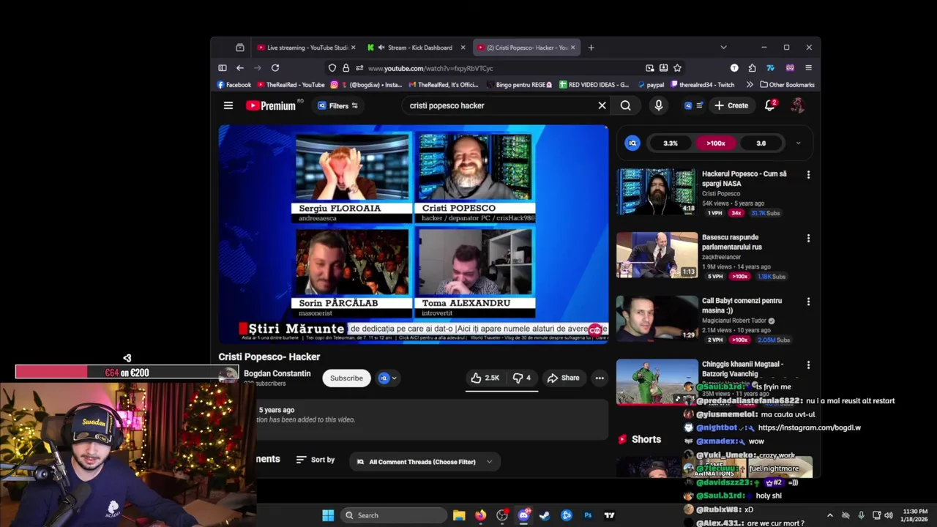Open the account avatar menu
This screenshot has height=527, width=937.
pos(797,105)
